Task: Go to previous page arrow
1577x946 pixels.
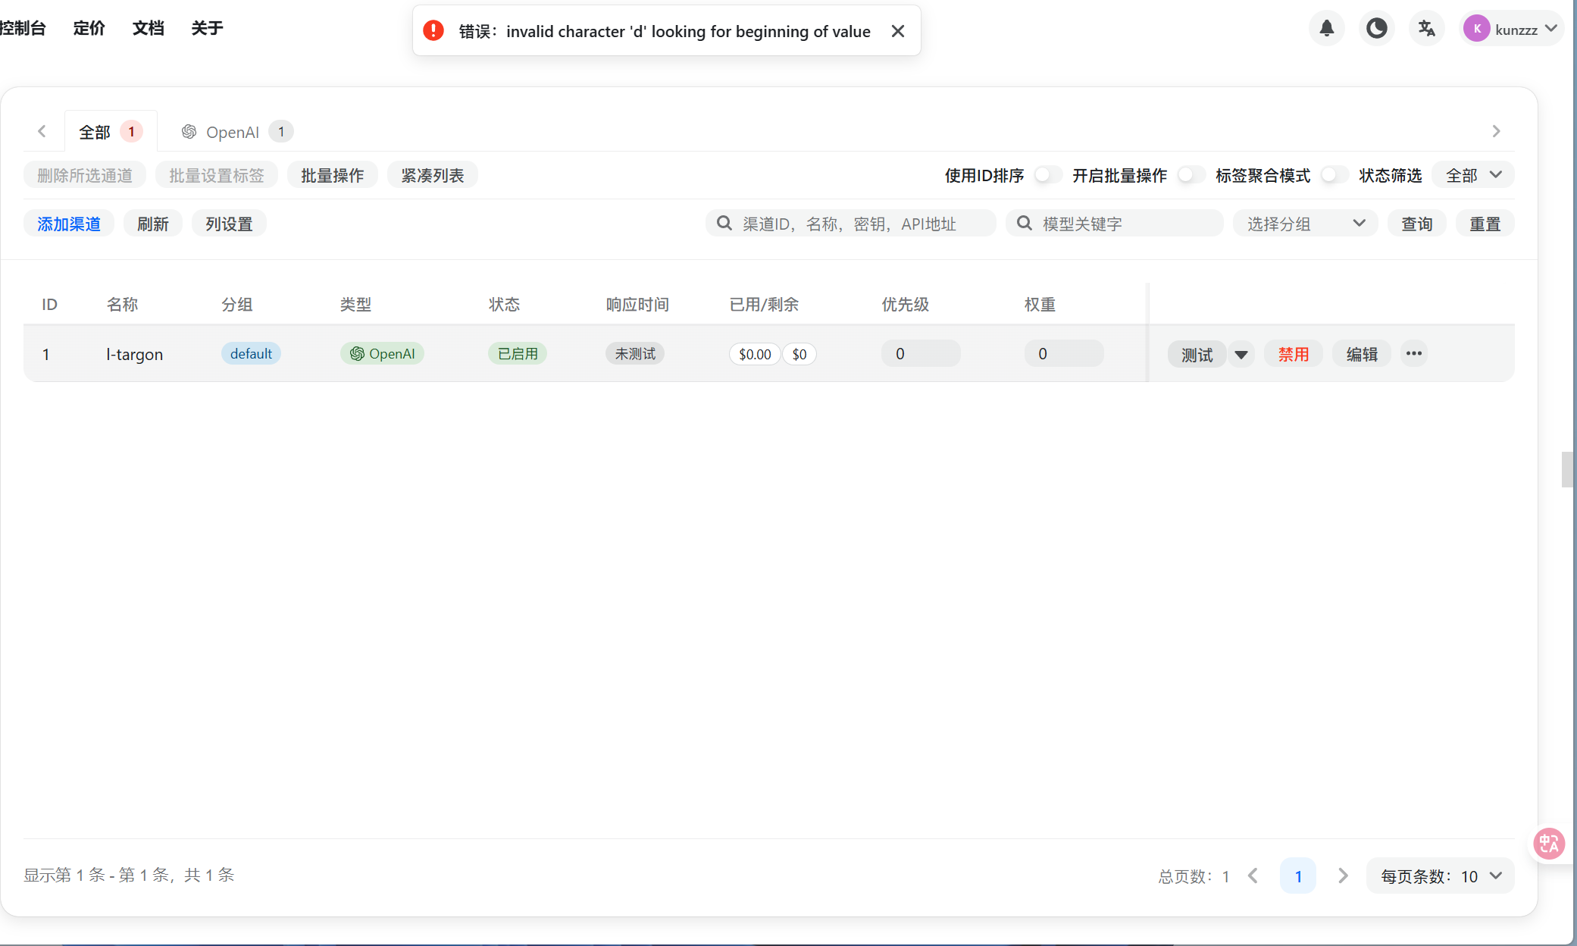Action: 1253,876
